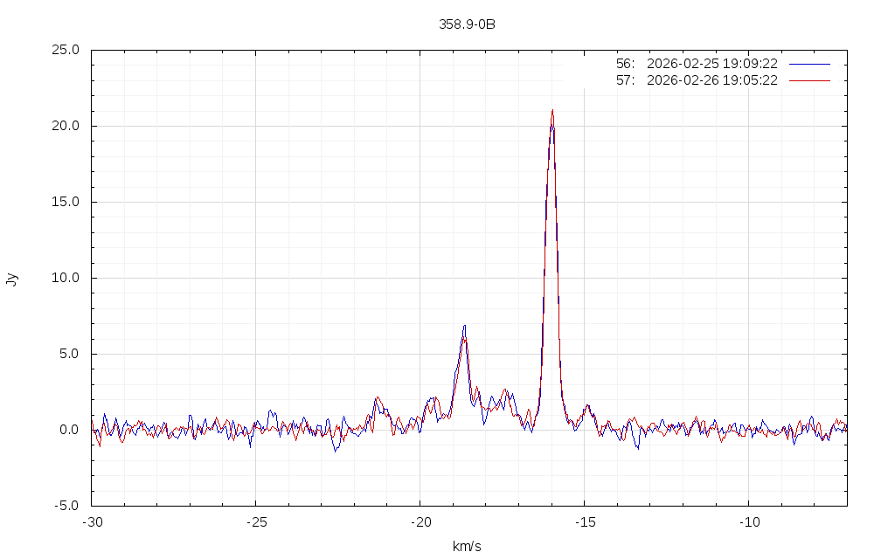
Task: Click the 20.0 y-axis tick label
Action: pos(66,126)
